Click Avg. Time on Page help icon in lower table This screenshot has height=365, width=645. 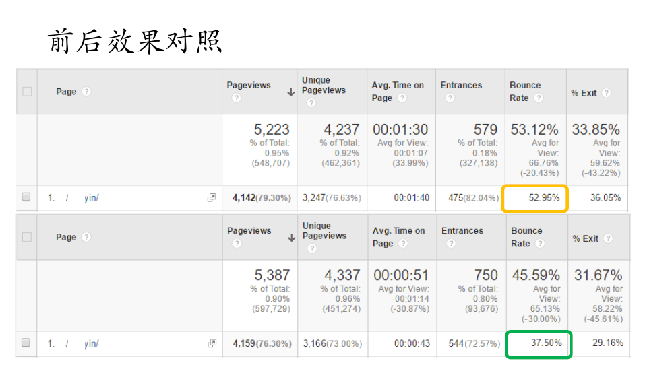click(x=402, y=243)
